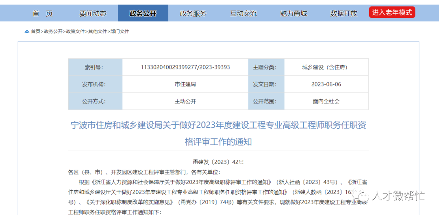Click the line starting 号）、《关于深化职称制度改革
Image resolution: width=439 pixels, height=215 pixels.
217,202
